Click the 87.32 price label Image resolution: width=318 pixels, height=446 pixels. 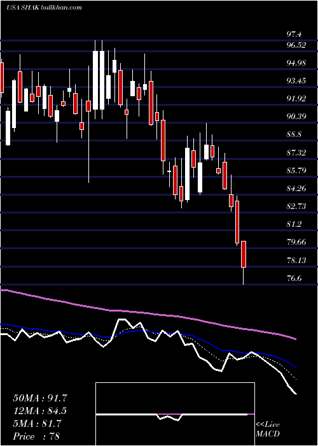pyautogui.click(x=296, y=152)
